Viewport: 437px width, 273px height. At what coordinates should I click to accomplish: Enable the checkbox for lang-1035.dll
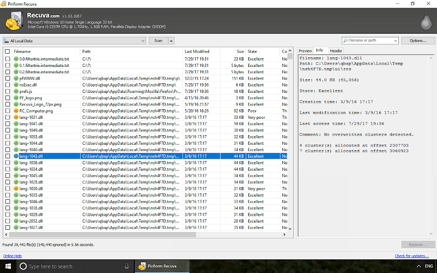coord(8,195)
